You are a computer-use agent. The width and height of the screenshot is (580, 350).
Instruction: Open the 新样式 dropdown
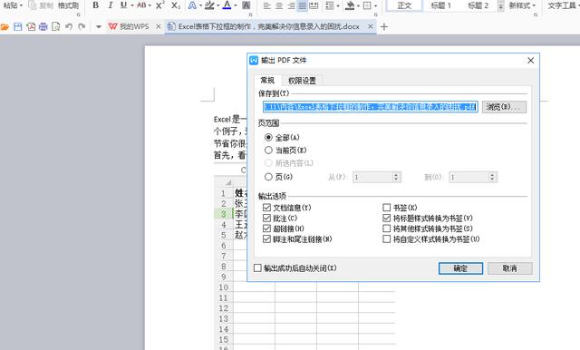522,5
